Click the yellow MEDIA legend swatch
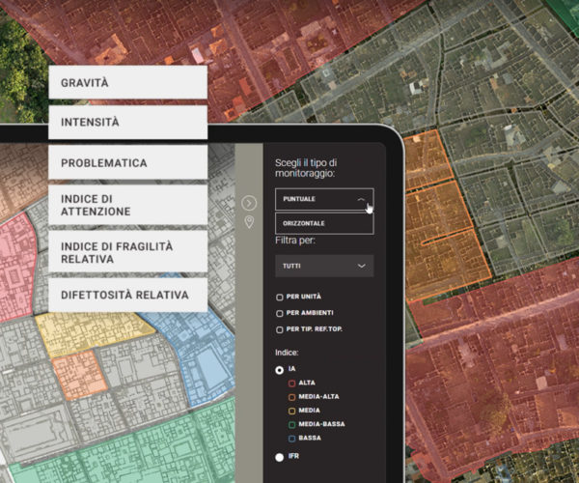 291,411
